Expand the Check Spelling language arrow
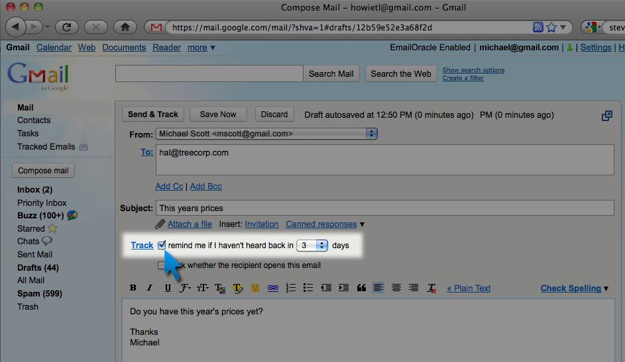The image size is (625, 362). point(606,289)
